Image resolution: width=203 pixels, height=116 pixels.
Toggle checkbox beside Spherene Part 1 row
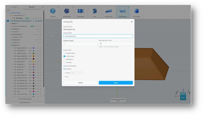tap(8, 21)
